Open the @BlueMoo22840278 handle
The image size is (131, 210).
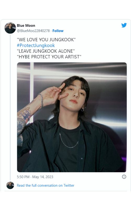tap(33, 31)
